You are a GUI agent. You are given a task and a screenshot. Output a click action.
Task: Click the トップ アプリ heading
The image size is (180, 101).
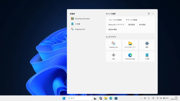point(111,37)
